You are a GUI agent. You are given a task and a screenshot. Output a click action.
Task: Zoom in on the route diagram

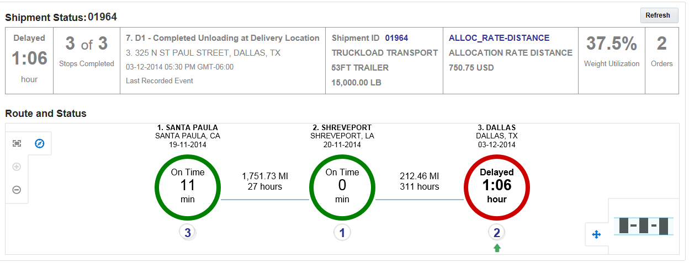tap(17, 167)
